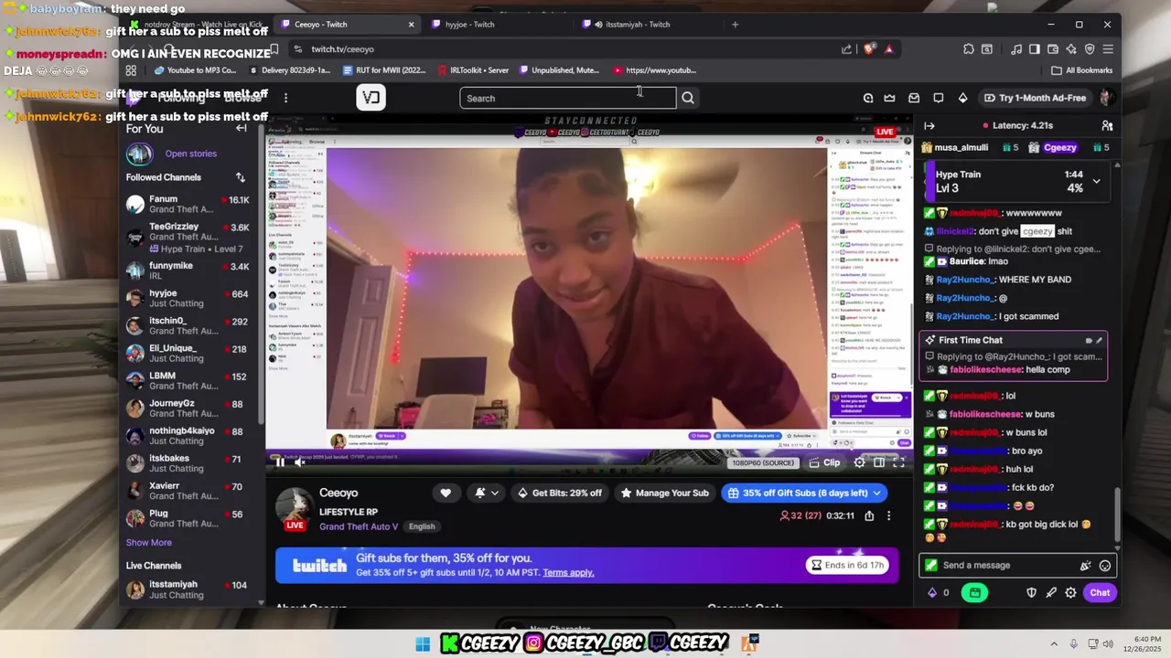Unmute the stream volume speaker

(299, 462)
